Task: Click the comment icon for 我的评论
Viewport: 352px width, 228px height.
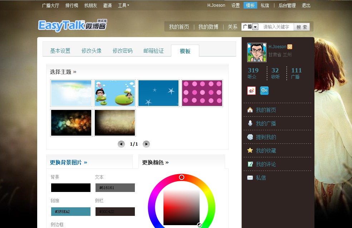Action: point(250,164)
